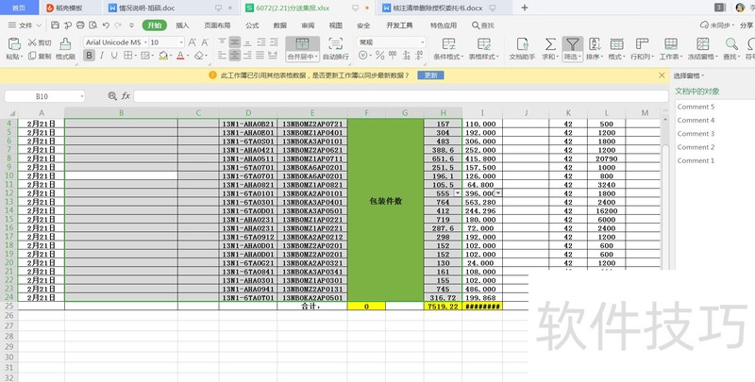The image size is (755, 382).
Task: Click the Paste (粘贴) icon
Action: tap(14, 44)
